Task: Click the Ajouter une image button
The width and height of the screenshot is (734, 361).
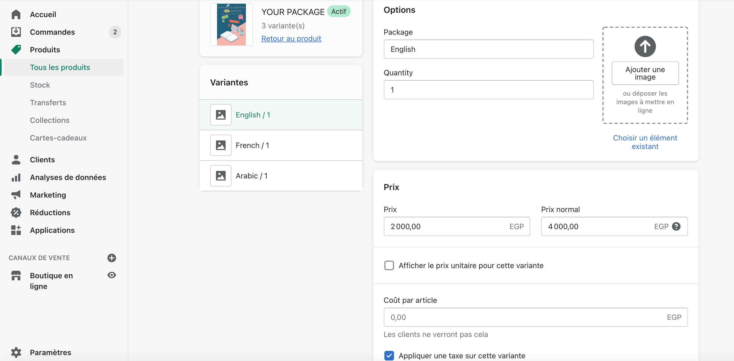Action: click(645, 73)
